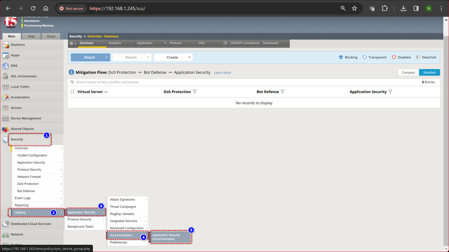The image size is (449, 252).
Task: Click the browser reload icon
Action: (33, 8)
